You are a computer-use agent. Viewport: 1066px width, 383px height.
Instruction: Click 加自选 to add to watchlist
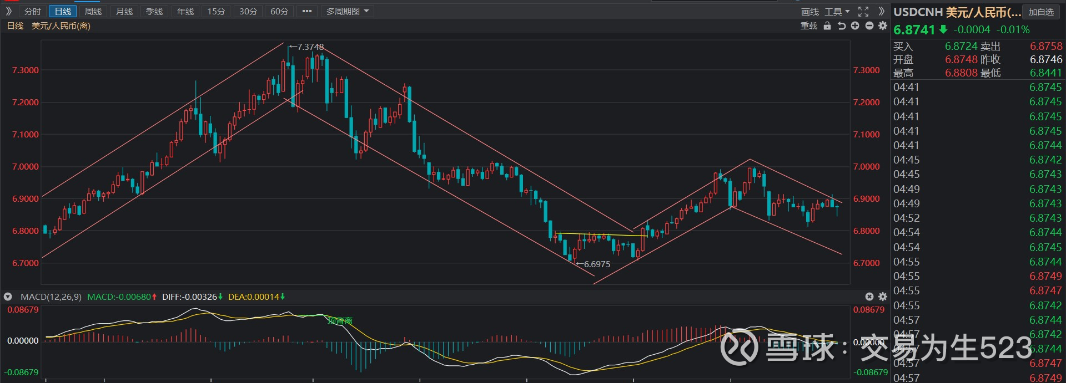click(1041, 12)
